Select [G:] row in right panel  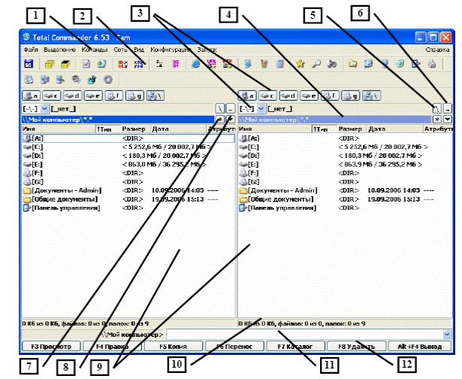345,182
